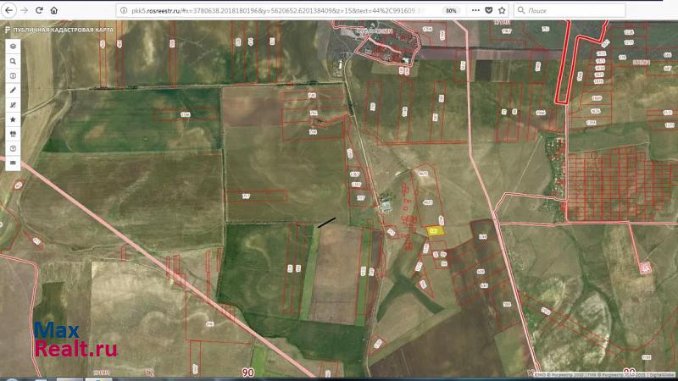The image size is (678, 381).
Task: Open the help question icon in sidebar
Action: click(13, 148)
